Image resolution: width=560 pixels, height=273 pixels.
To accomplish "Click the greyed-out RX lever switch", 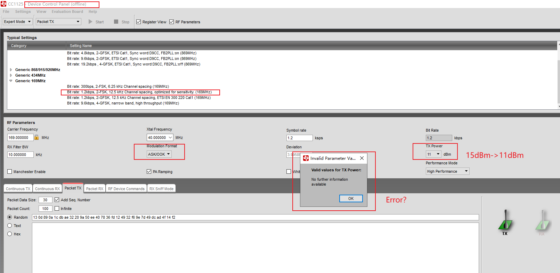I will [542, 220].
